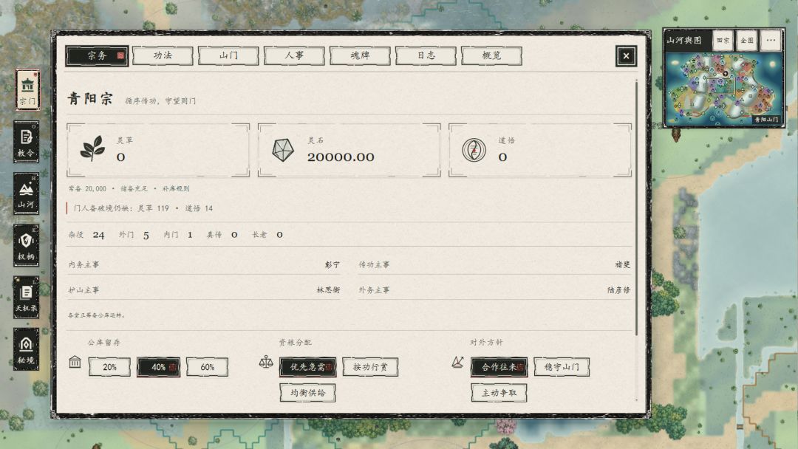Close the sect management dialog

626,56
